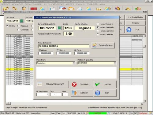The height and width of the screenshot is (115, 153).
Task: Click the Nº Atendimento spinner arrows
Action: 47,94
